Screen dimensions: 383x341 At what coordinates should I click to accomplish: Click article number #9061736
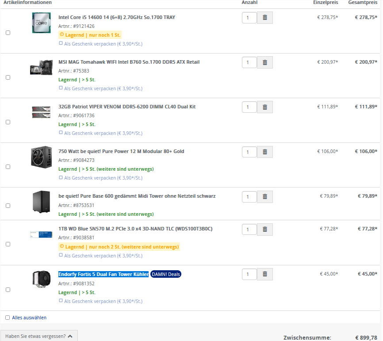point(84,115)
